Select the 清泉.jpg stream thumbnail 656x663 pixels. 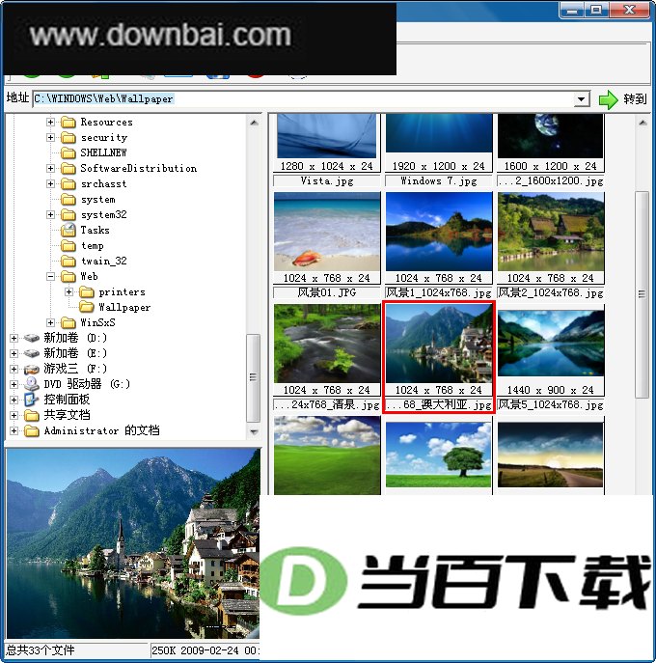coord(327,344)
